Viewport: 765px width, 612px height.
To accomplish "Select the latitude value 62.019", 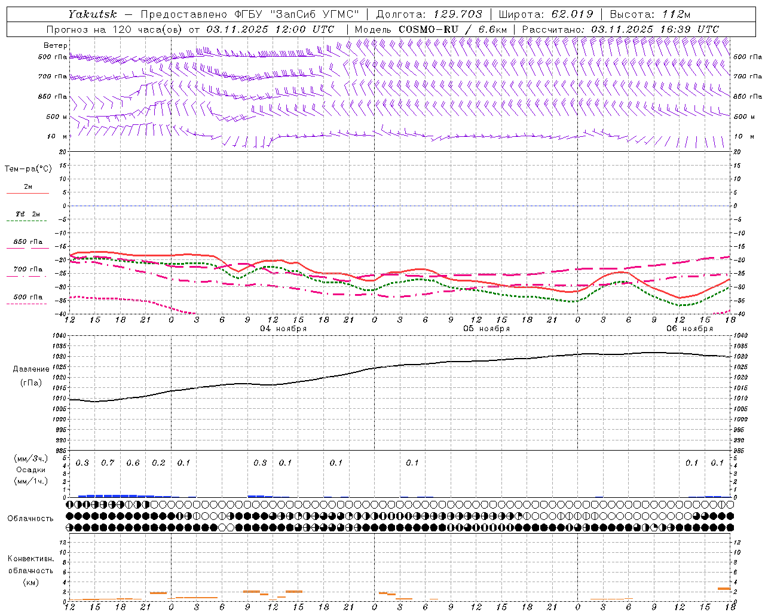I will (572, 14).
